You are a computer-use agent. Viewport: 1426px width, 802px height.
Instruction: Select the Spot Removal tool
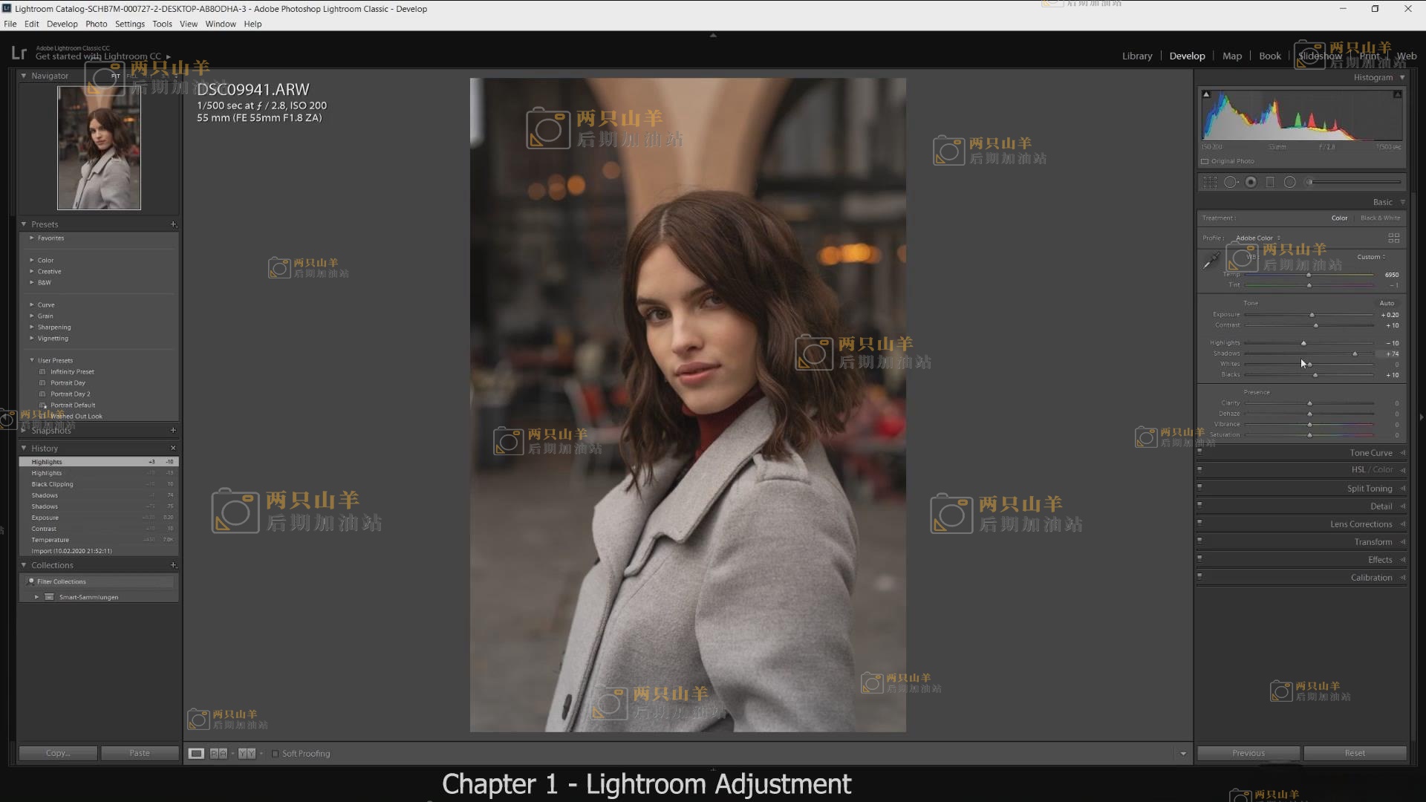click(1231, 182)
